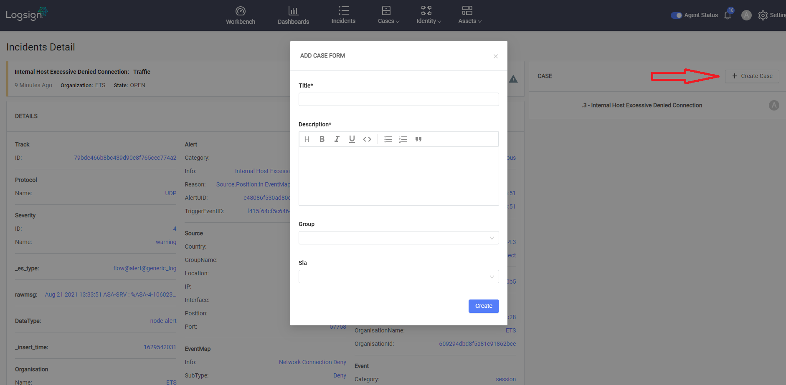Open case 3 Internal Host Excessive Denied Connection
Viewport: 786px width, 385px height.
coord(642,106)
